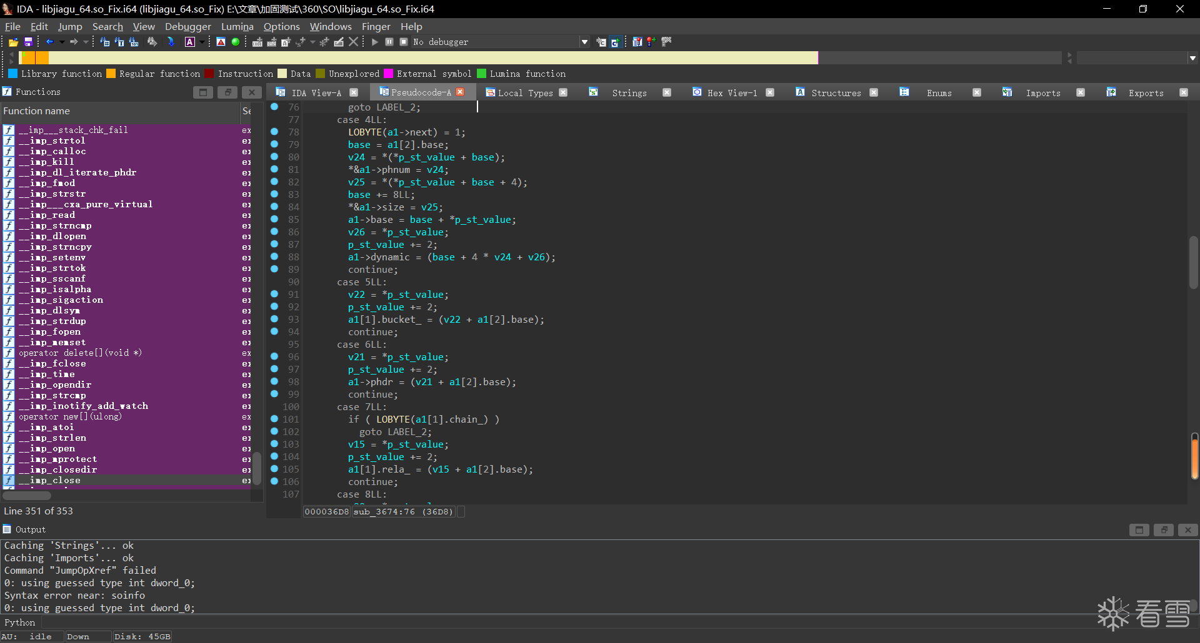Click the Jump back arrow icon
Viewport: 1200px width, 643px height.
[x=50, y=42]
